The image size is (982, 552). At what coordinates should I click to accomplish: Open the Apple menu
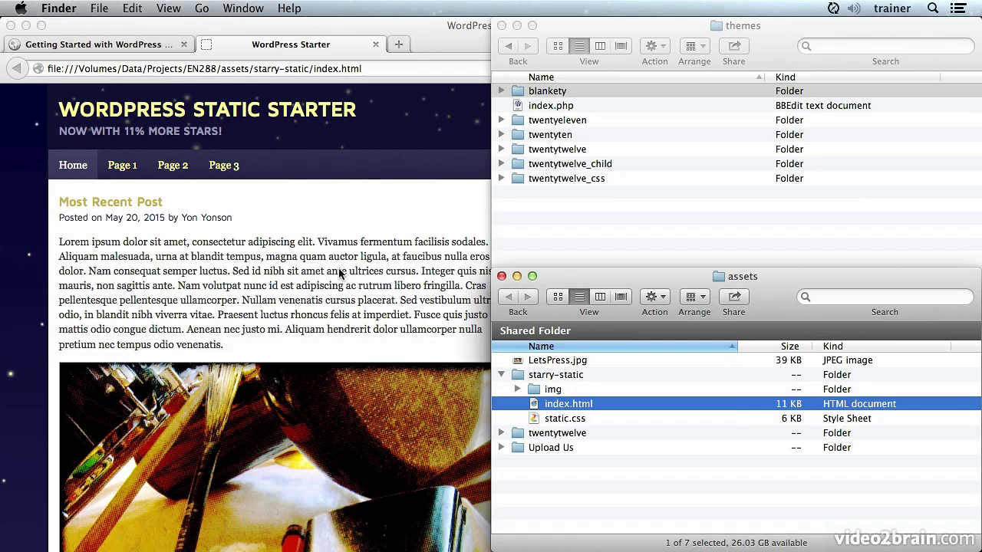pos(21,8)
